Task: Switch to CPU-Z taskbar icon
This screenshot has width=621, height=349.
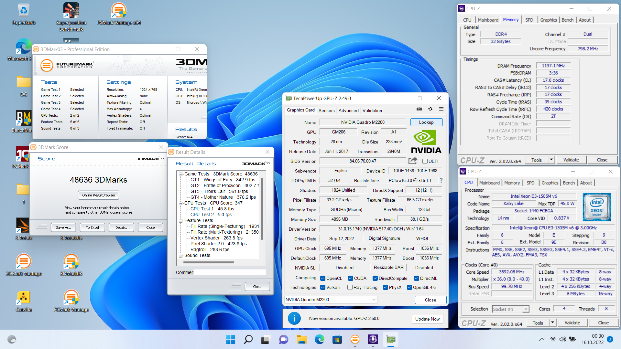Action: coord(373,339)
